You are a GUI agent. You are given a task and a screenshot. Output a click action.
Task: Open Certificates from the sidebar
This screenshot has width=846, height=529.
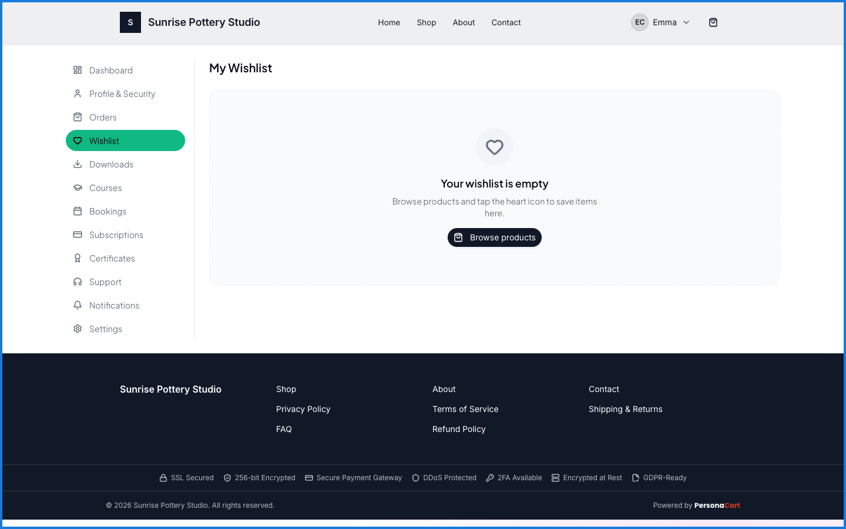pos(125,258)
